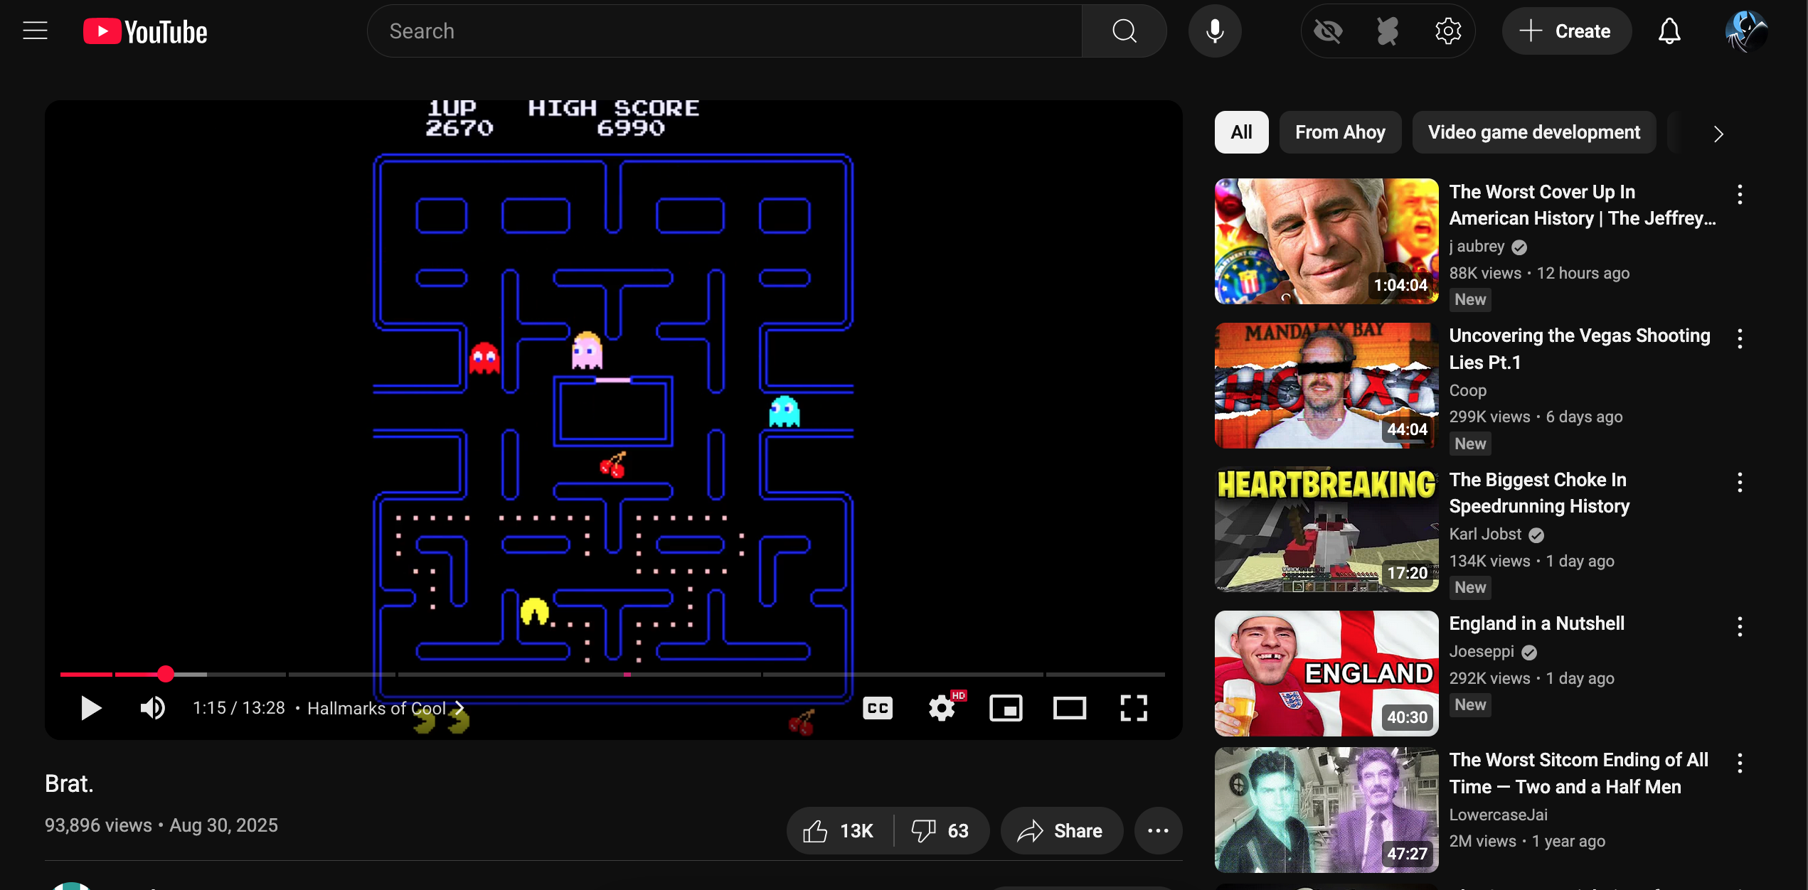
Task: Share the video
Action: (1061, 830)
